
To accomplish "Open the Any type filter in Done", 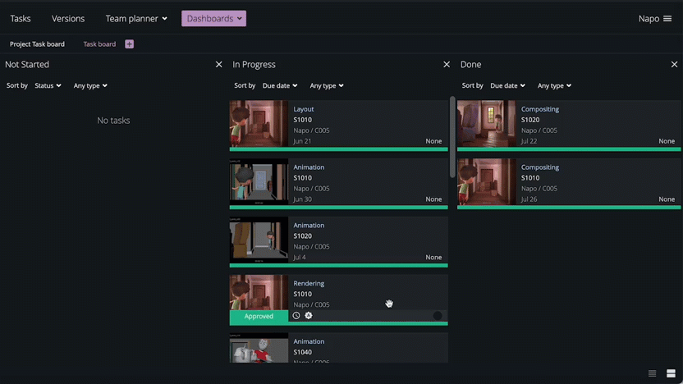I will point(554,86).
